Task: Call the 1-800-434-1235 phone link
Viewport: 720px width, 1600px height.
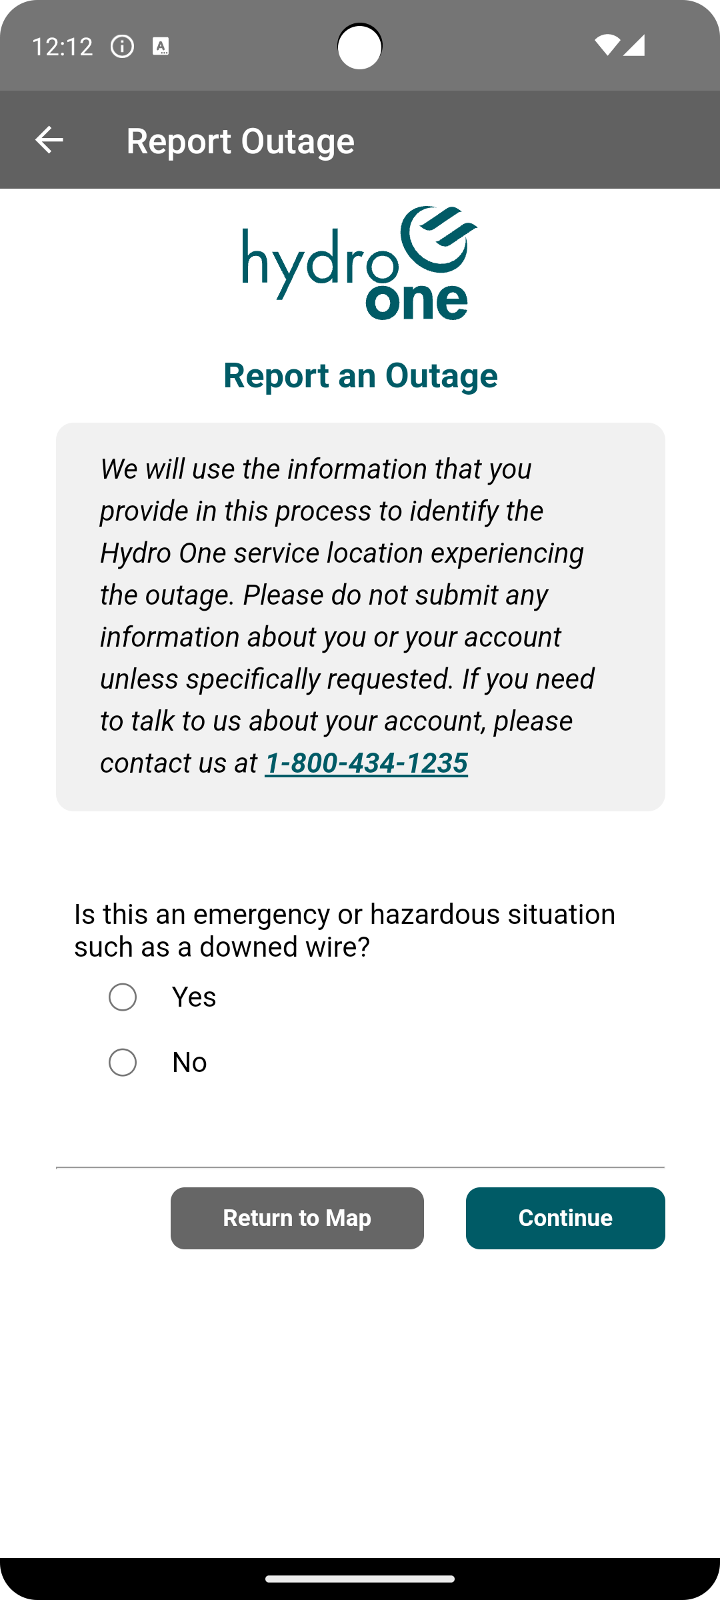Action: click(366, 763)
